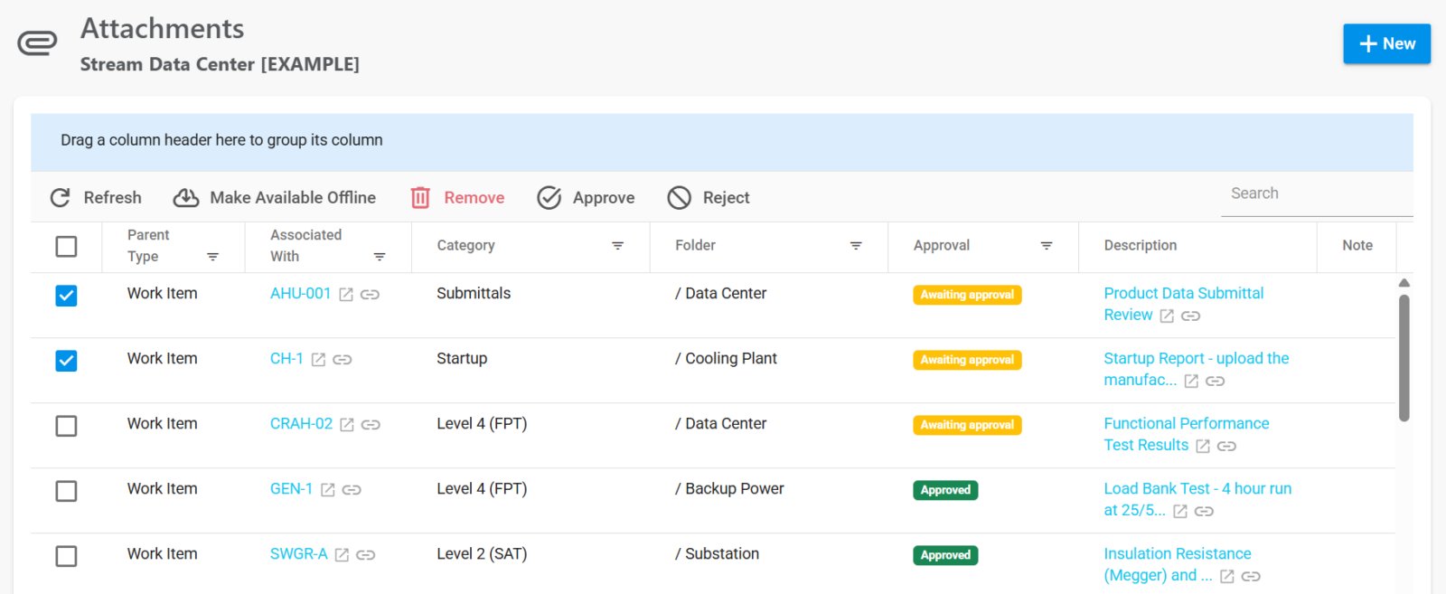1446x594 pixels.
Task: Select the CRAH-02 row checkbox
Action: point(66,426)
